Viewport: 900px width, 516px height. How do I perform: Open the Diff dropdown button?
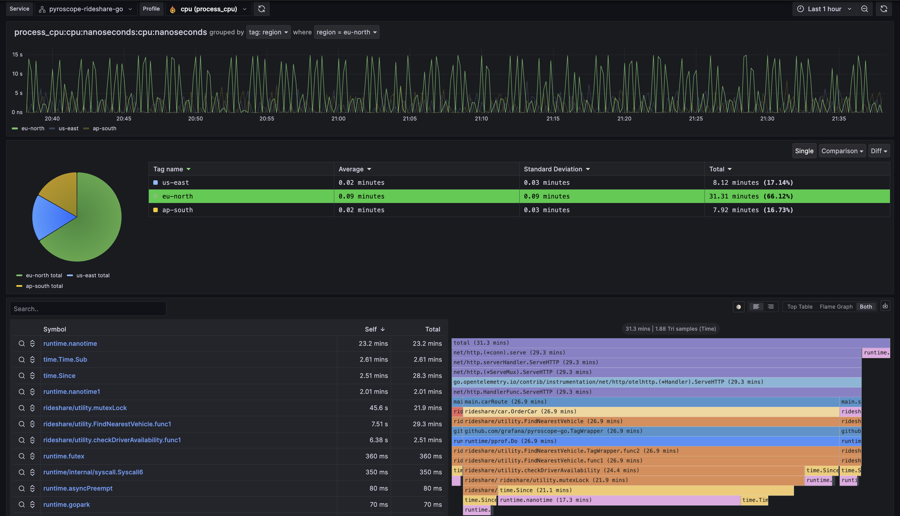click(879, 151)
